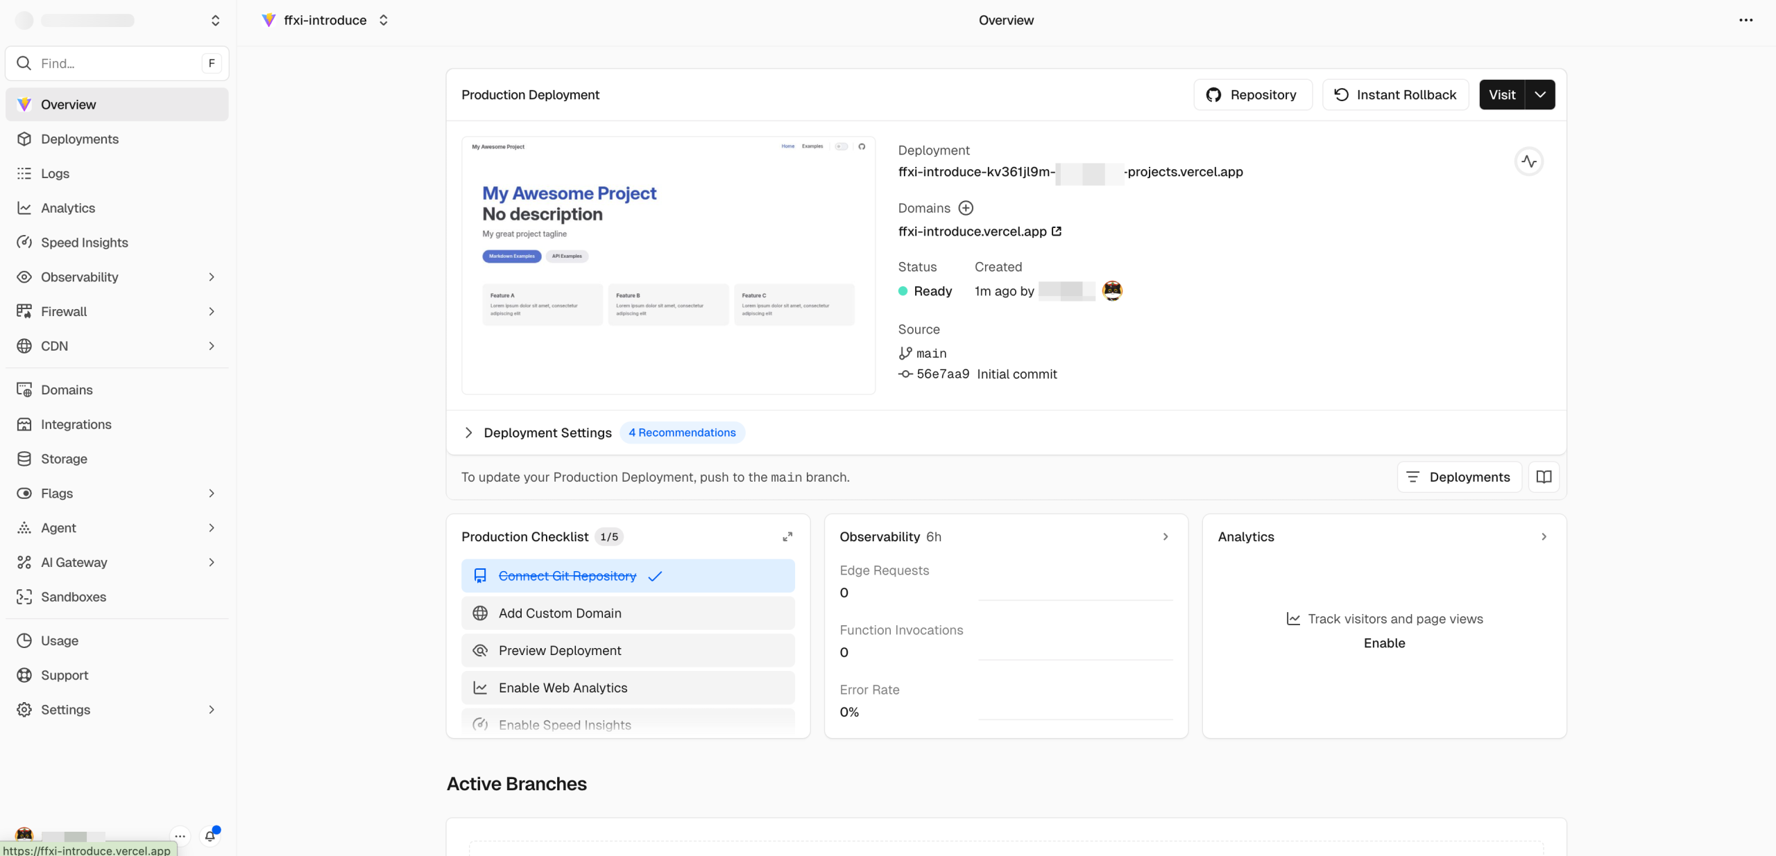Screen dimensions: 1776x856
Task: Click the three-dot menu at top right
Action: point(1745,20)
